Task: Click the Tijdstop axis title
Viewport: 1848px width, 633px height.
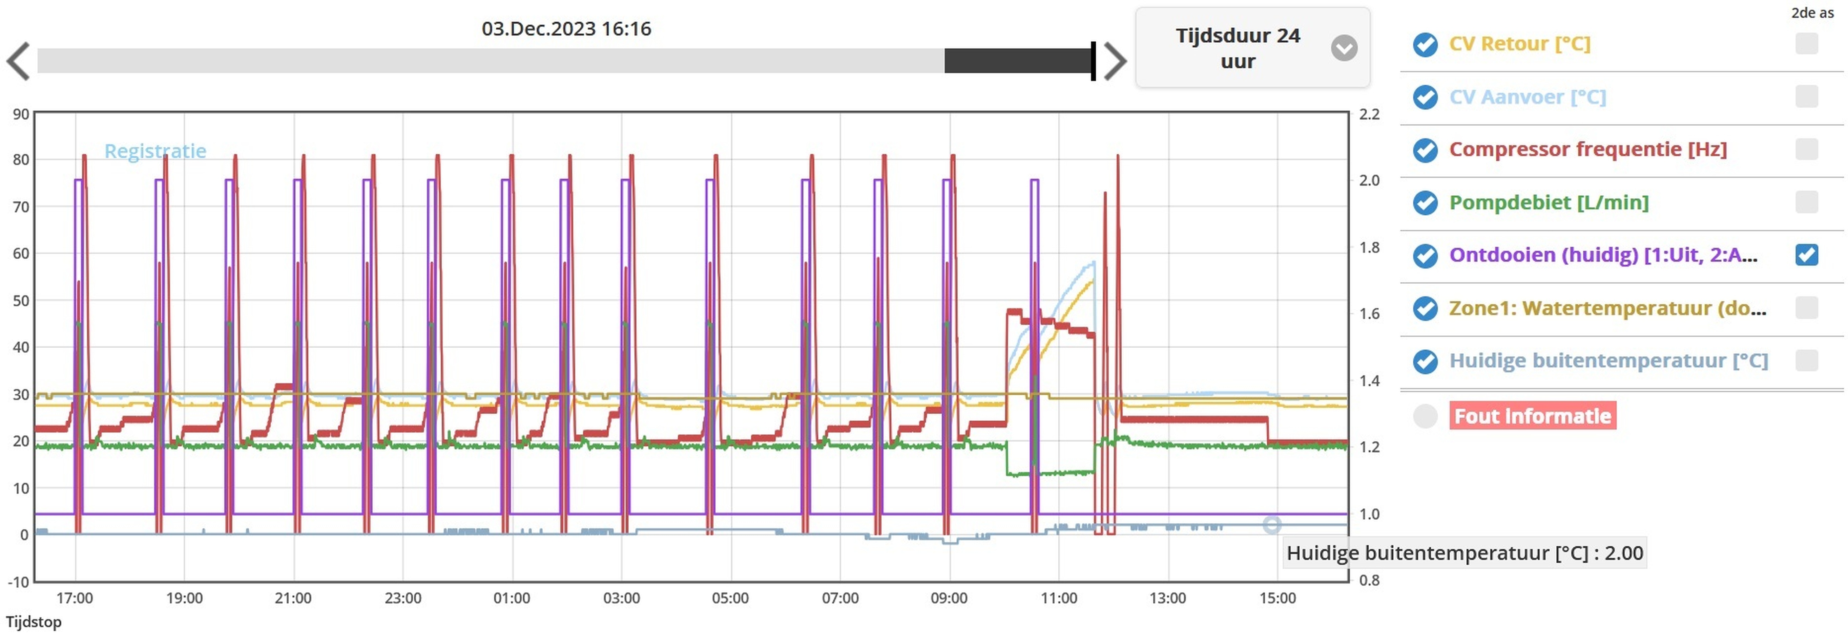Action: [x=34, y=621]
